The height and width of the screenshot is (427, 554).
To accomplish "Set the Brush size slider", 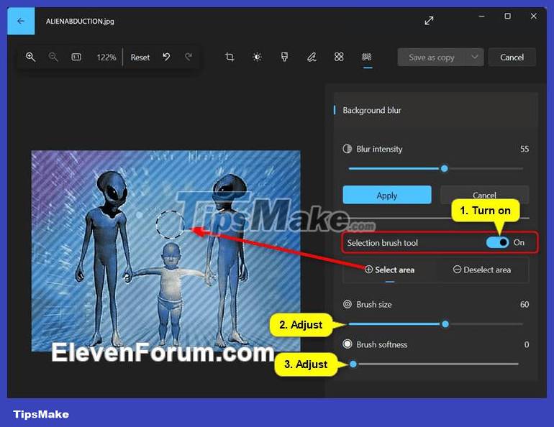I will click(x=435, y=324).
